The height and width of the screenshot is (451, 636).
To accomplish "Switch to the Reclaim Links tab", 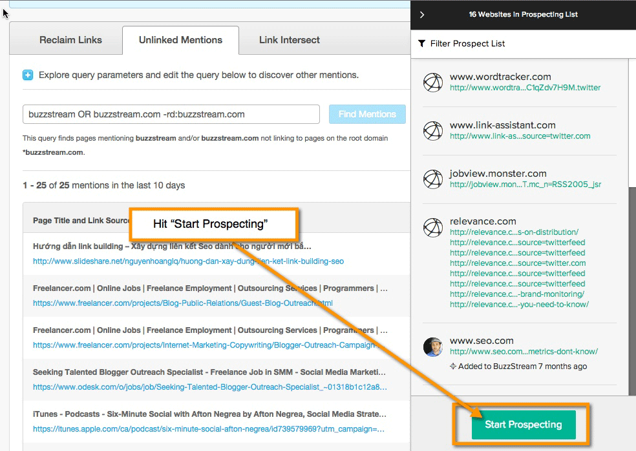I will [x=70, y=40].
